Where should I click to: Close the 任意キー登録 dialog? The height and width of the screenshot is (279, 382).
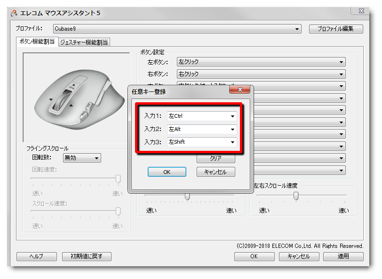coord(240,90)
